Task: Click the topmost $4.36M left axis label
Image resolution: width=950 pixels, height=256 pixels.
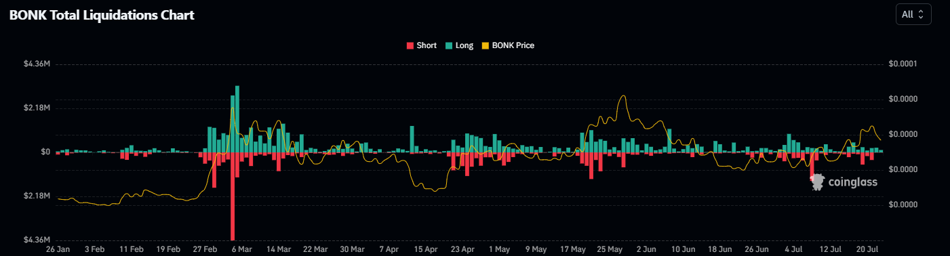Action: (37, 64)
